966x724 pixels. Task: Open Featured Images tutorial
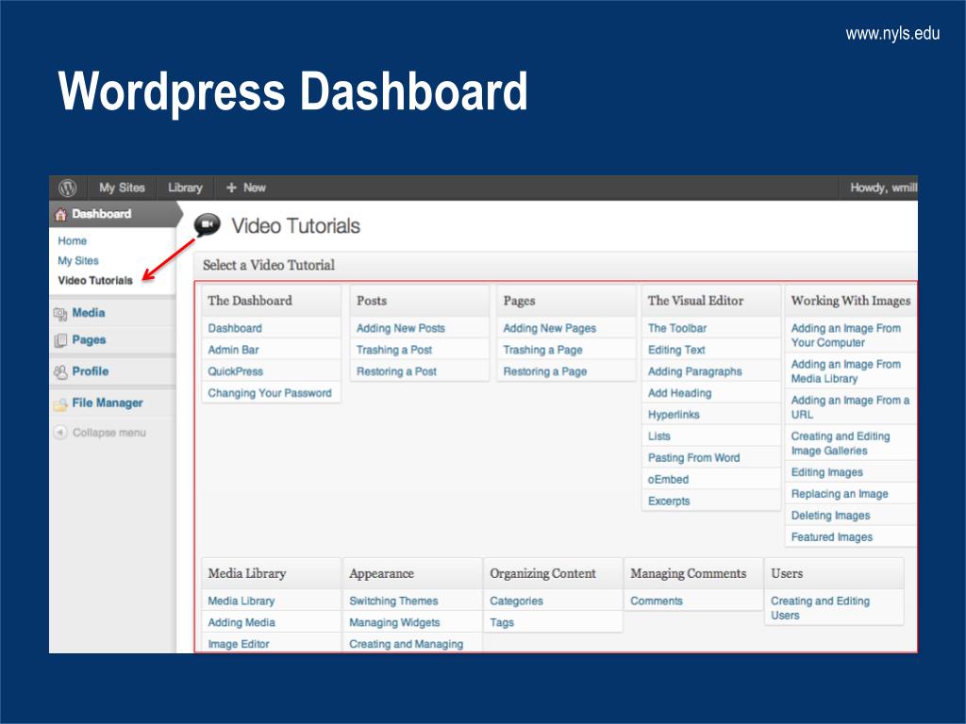point(832,536)
